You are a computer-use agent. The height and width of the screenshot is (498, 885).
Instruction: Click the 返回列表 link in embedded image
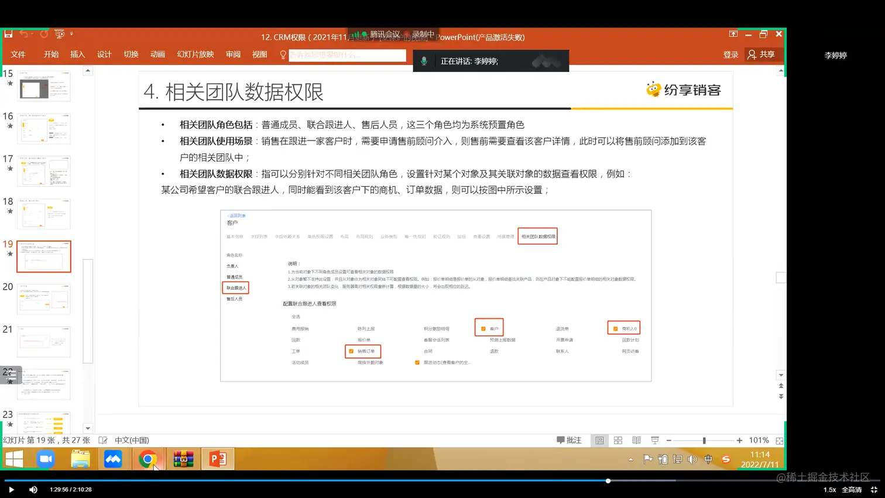[236, 215]
